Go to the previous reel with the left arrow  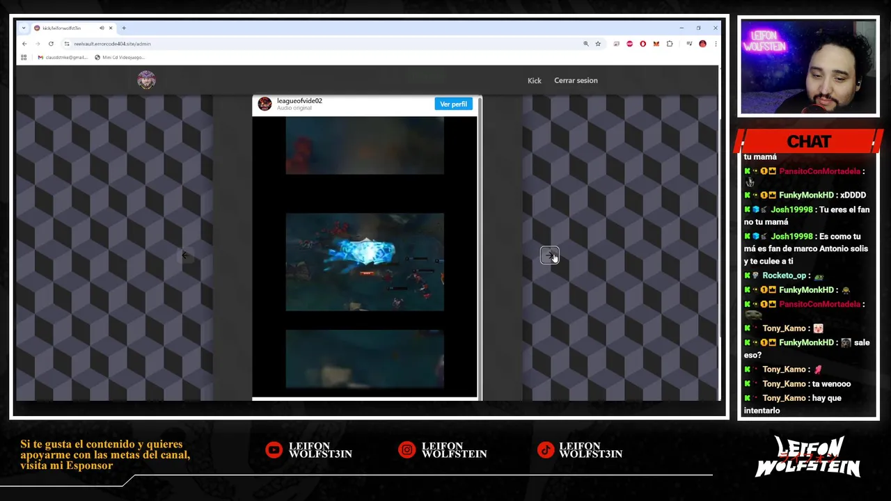point(184,255)
